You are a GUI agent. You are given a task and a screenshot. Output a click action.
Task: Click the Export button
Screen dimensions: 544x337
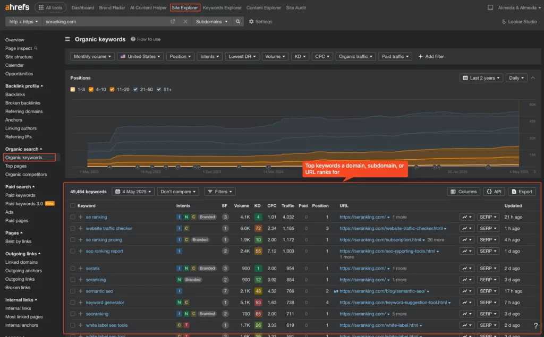tap(522, 192)
